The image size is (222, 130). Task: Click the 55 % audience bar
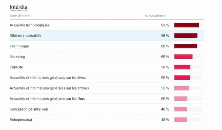(182, 88)
